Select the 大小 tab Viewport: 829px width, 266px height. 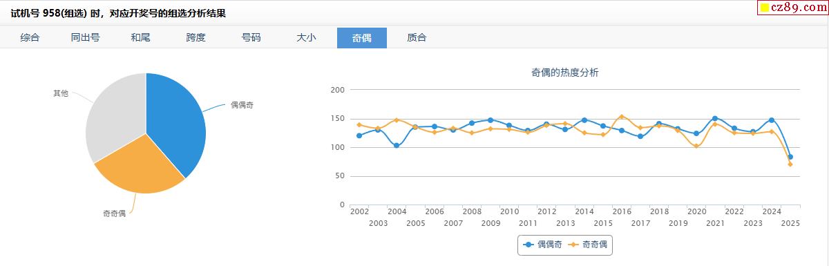click(x=307, y=38)
